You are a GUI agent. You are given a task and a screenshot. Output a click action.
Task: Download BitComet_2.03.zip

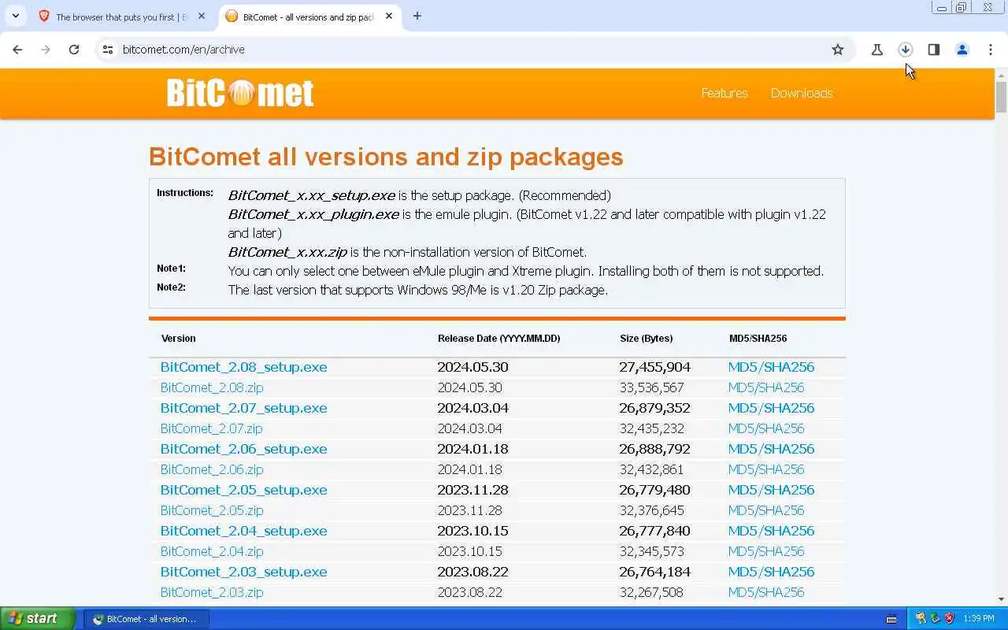212,592
